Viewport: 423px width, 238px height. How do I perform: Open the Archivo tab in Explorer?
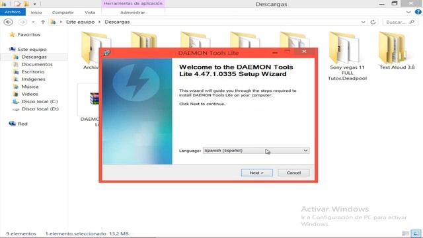tap(13, 12)
